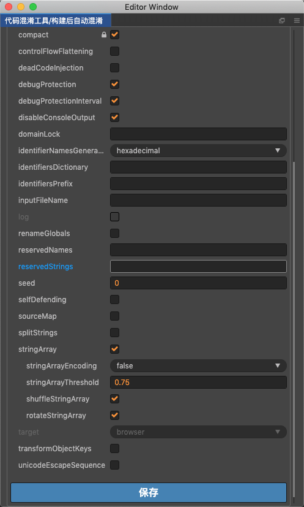
Task: Turn on sourceMap checkbox
Action: (x=114, y=316)
